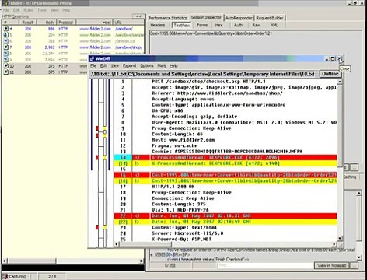Click the WinDiff vertical scrollbar up arrow
367x280 pixels.
click(339, 82)
